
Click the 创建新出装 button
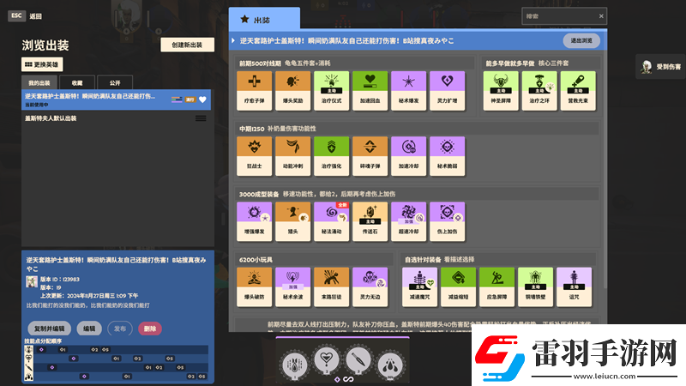point(187,45)
